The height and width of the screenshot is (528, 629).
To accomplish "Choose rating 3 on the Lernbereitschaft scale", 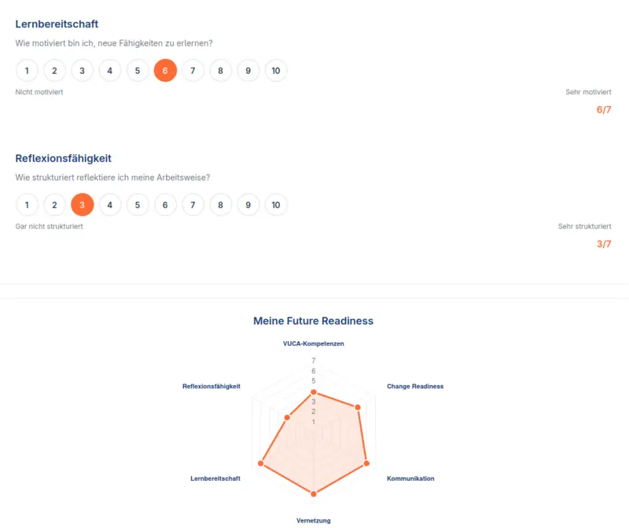I will [x=82, y=70].
